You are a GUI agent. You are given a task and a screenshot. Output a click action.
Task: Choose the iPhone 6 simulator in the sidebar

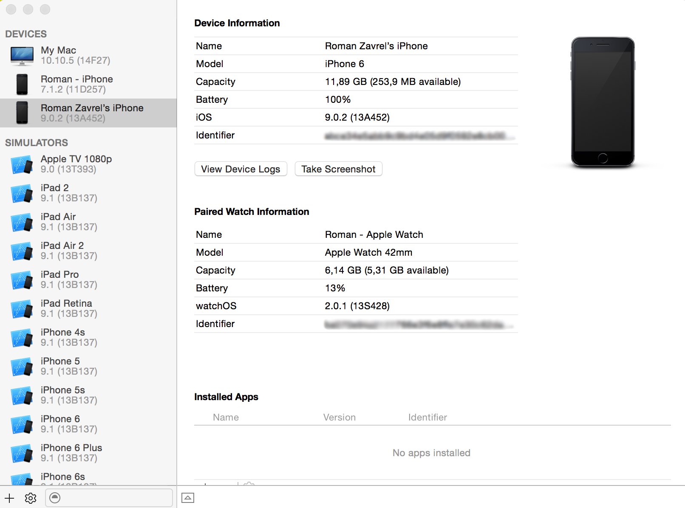88,424
